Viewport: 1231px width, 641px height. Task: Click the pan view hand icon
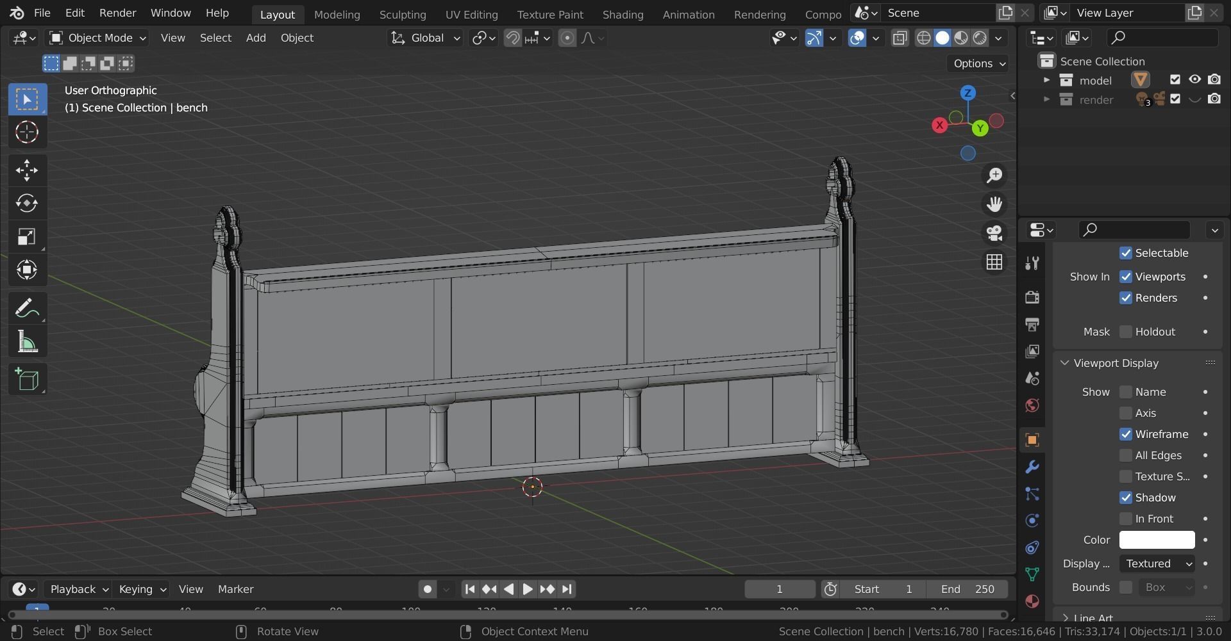click(x=994, y=204)
